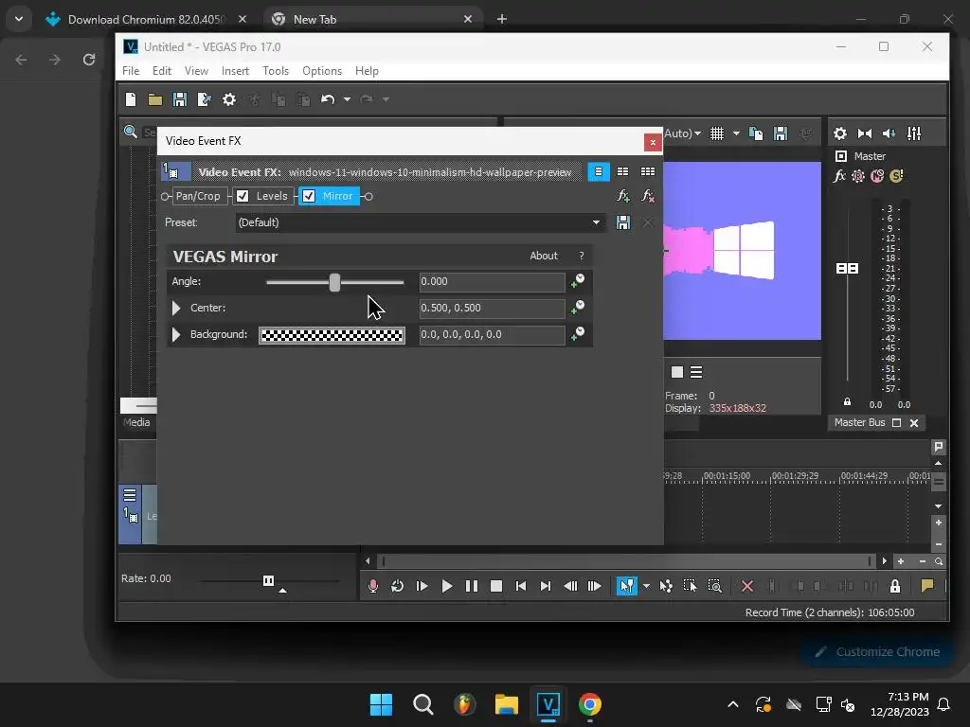Image resolution: width=970 pixels, height=727 pixels.
Task: Undo the last action
Action: [x=328, y=99]
